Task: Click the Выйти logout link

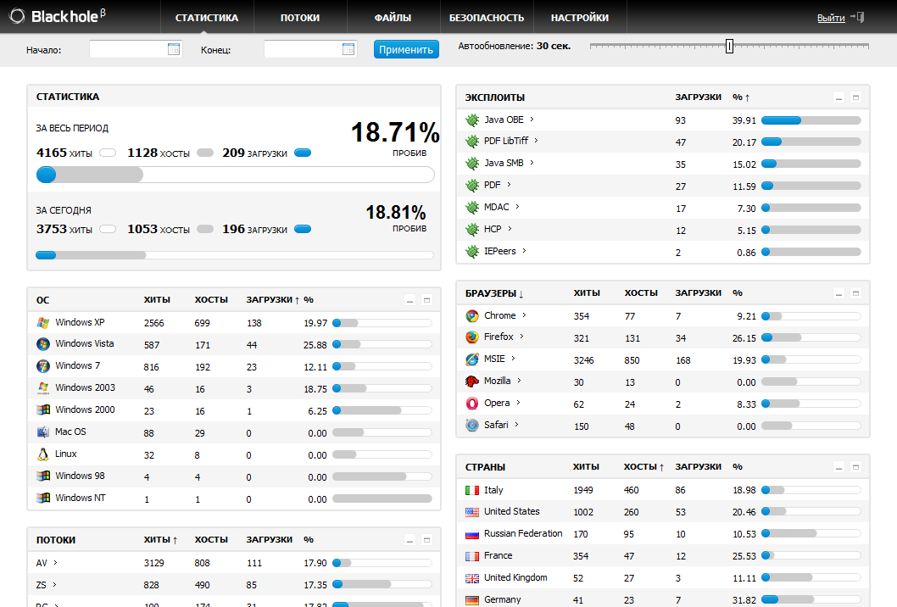Action: [x=830, y=18]
